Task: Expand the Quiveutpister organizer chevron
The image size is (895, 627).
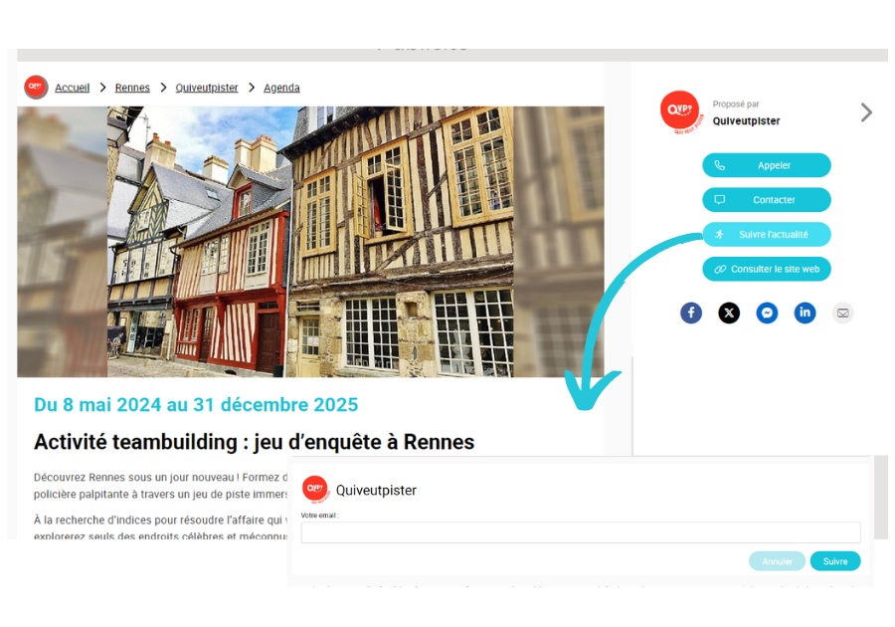Action: click(866, 112)
